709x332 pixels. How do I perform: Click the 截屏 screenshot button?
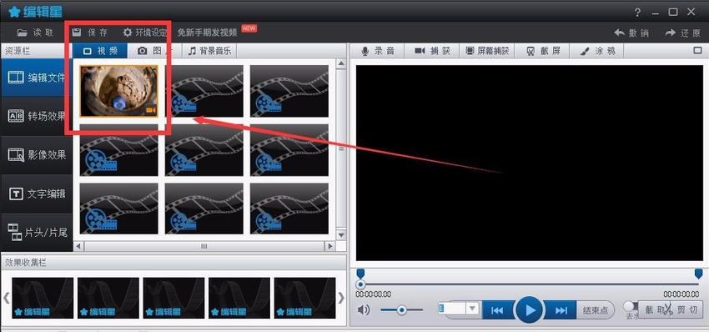pos(543,51)
